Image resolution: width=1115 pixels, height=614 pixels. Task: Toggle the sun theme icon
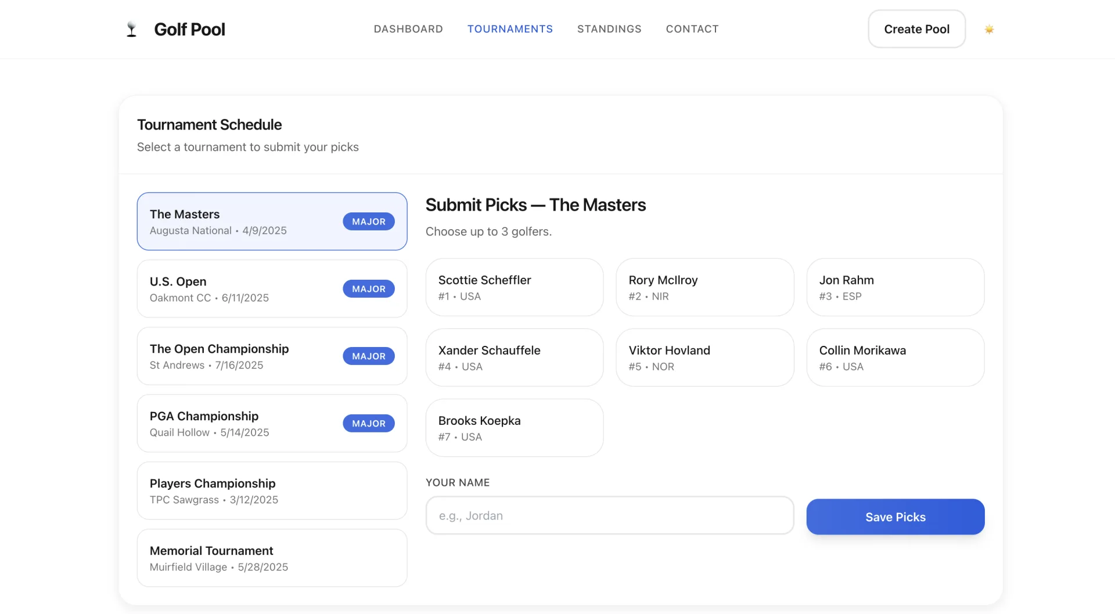coord(989,29)
